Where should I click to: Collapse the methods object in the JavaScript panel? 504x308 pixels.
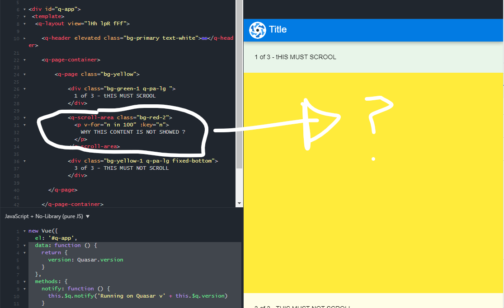click(x=24, y=281)
